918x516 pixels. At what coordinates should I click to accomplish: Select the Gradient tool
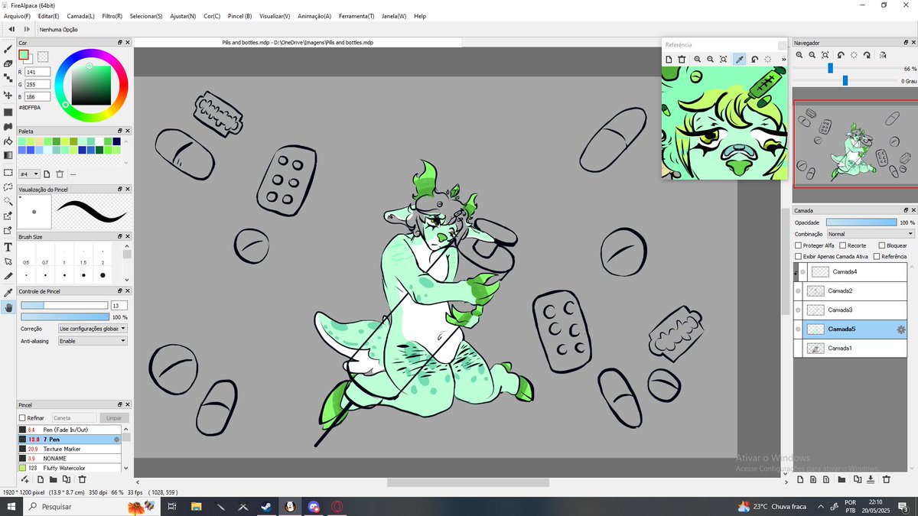click(x=8, y=155)
